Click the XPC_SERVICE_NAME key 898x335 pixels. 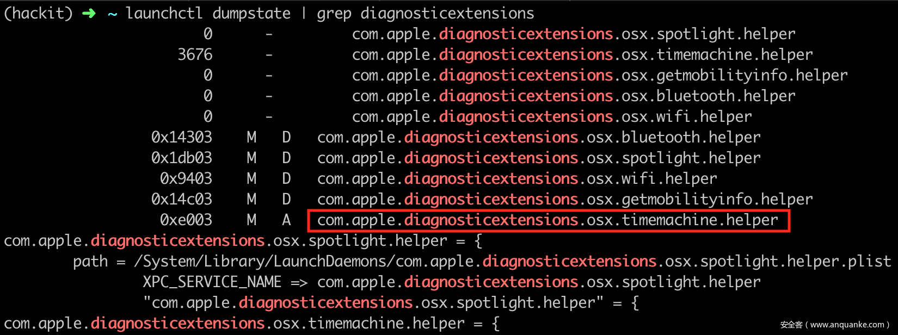pyautogui.click(x=212, y=282)
